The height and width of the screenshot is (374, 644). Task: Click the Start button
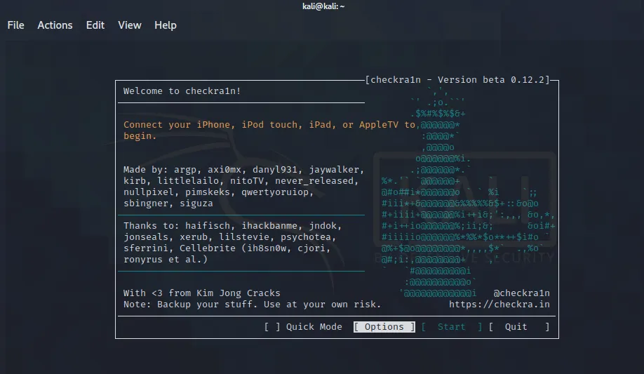pos(451,327)
